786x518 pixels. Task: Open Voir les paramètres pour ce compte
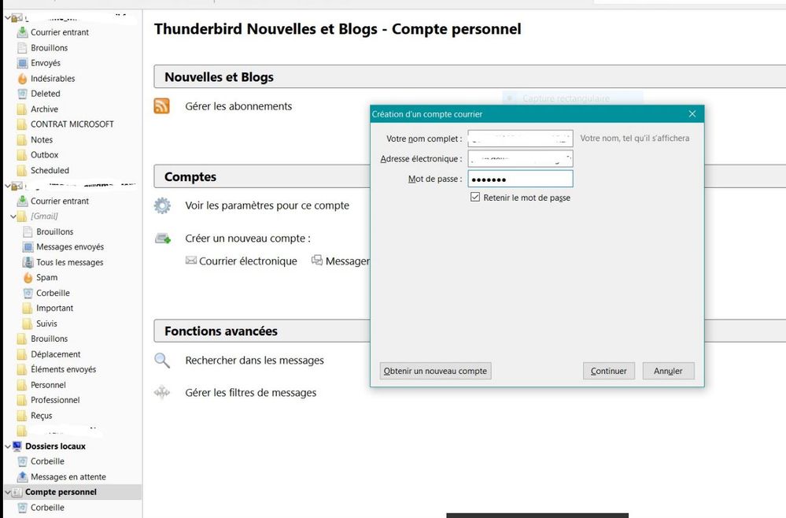coord(268,205)
